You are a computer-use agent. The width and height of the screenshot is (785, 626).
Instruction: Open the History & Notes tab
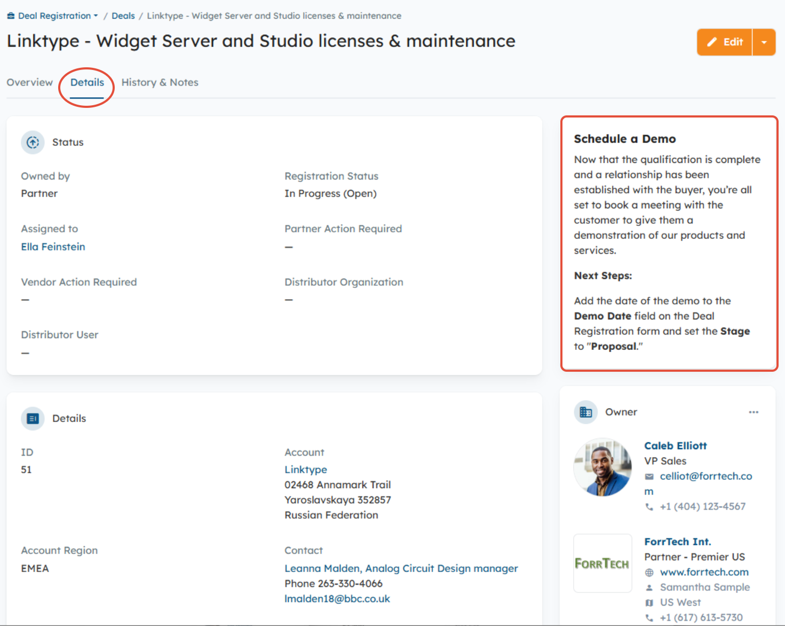tap(160, 82)
